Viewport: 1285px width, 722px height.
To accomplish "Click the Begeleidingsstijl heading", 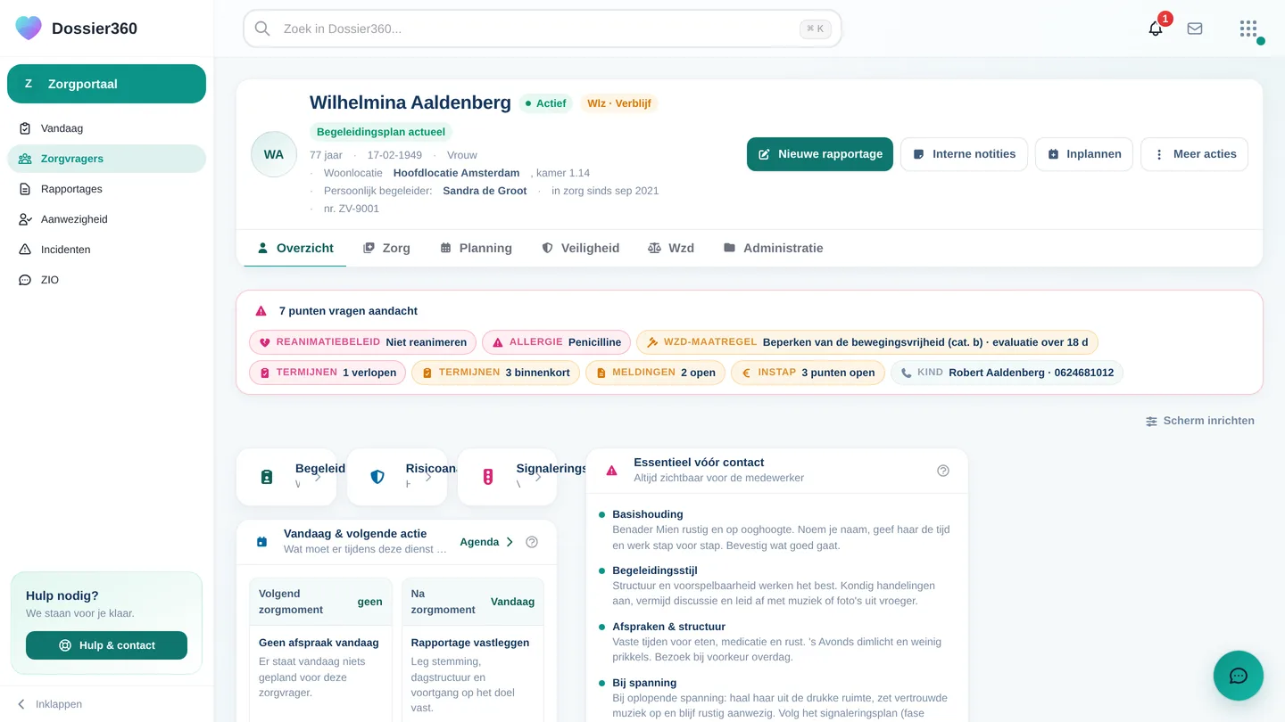I will click(655, 570).
